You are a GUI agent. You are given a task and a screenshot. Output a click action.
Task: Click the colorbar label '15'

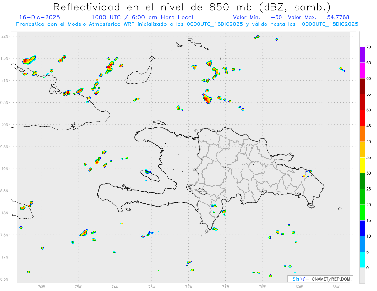(x=369, y=220)
